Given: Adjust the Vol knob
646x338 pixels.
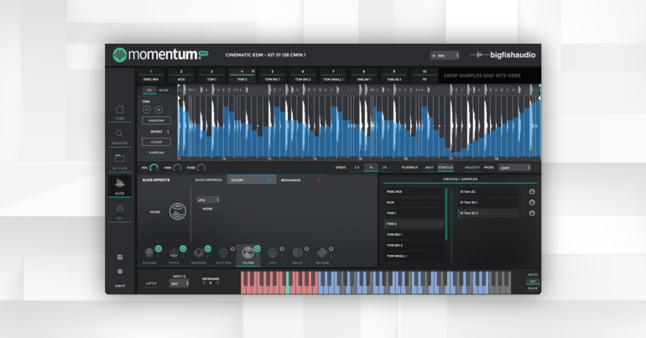Looking at the screenshot, I should 154,168.
